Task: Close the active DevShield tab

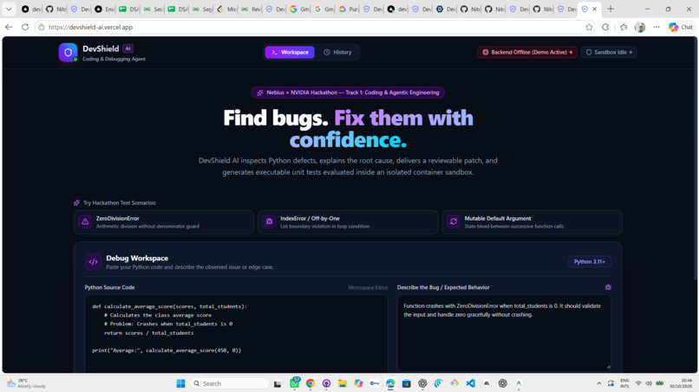Action: click(x=594, y=9)
